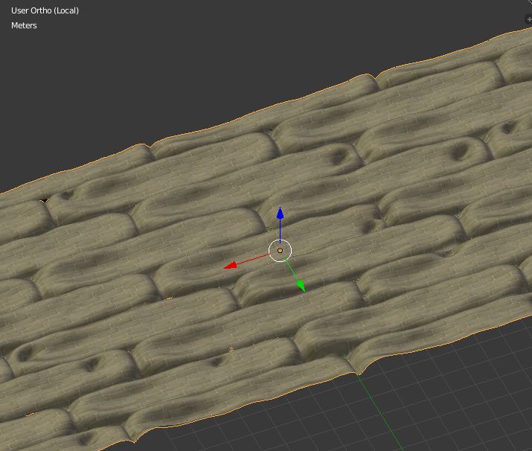Click the white gizmo center circle

pyautogui.click(x=280, y=251)
